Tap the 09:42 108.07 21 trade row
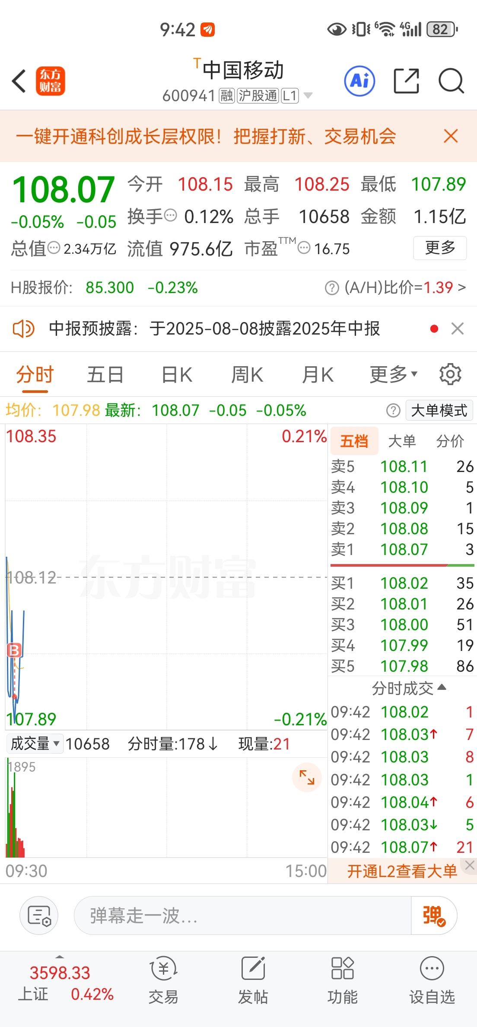The width and height of the screenshot is (477, 1027). point(402,847)
